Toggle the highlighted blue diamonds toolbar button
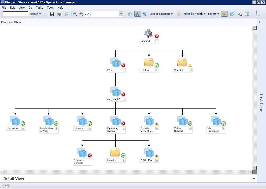 (137, 14)
